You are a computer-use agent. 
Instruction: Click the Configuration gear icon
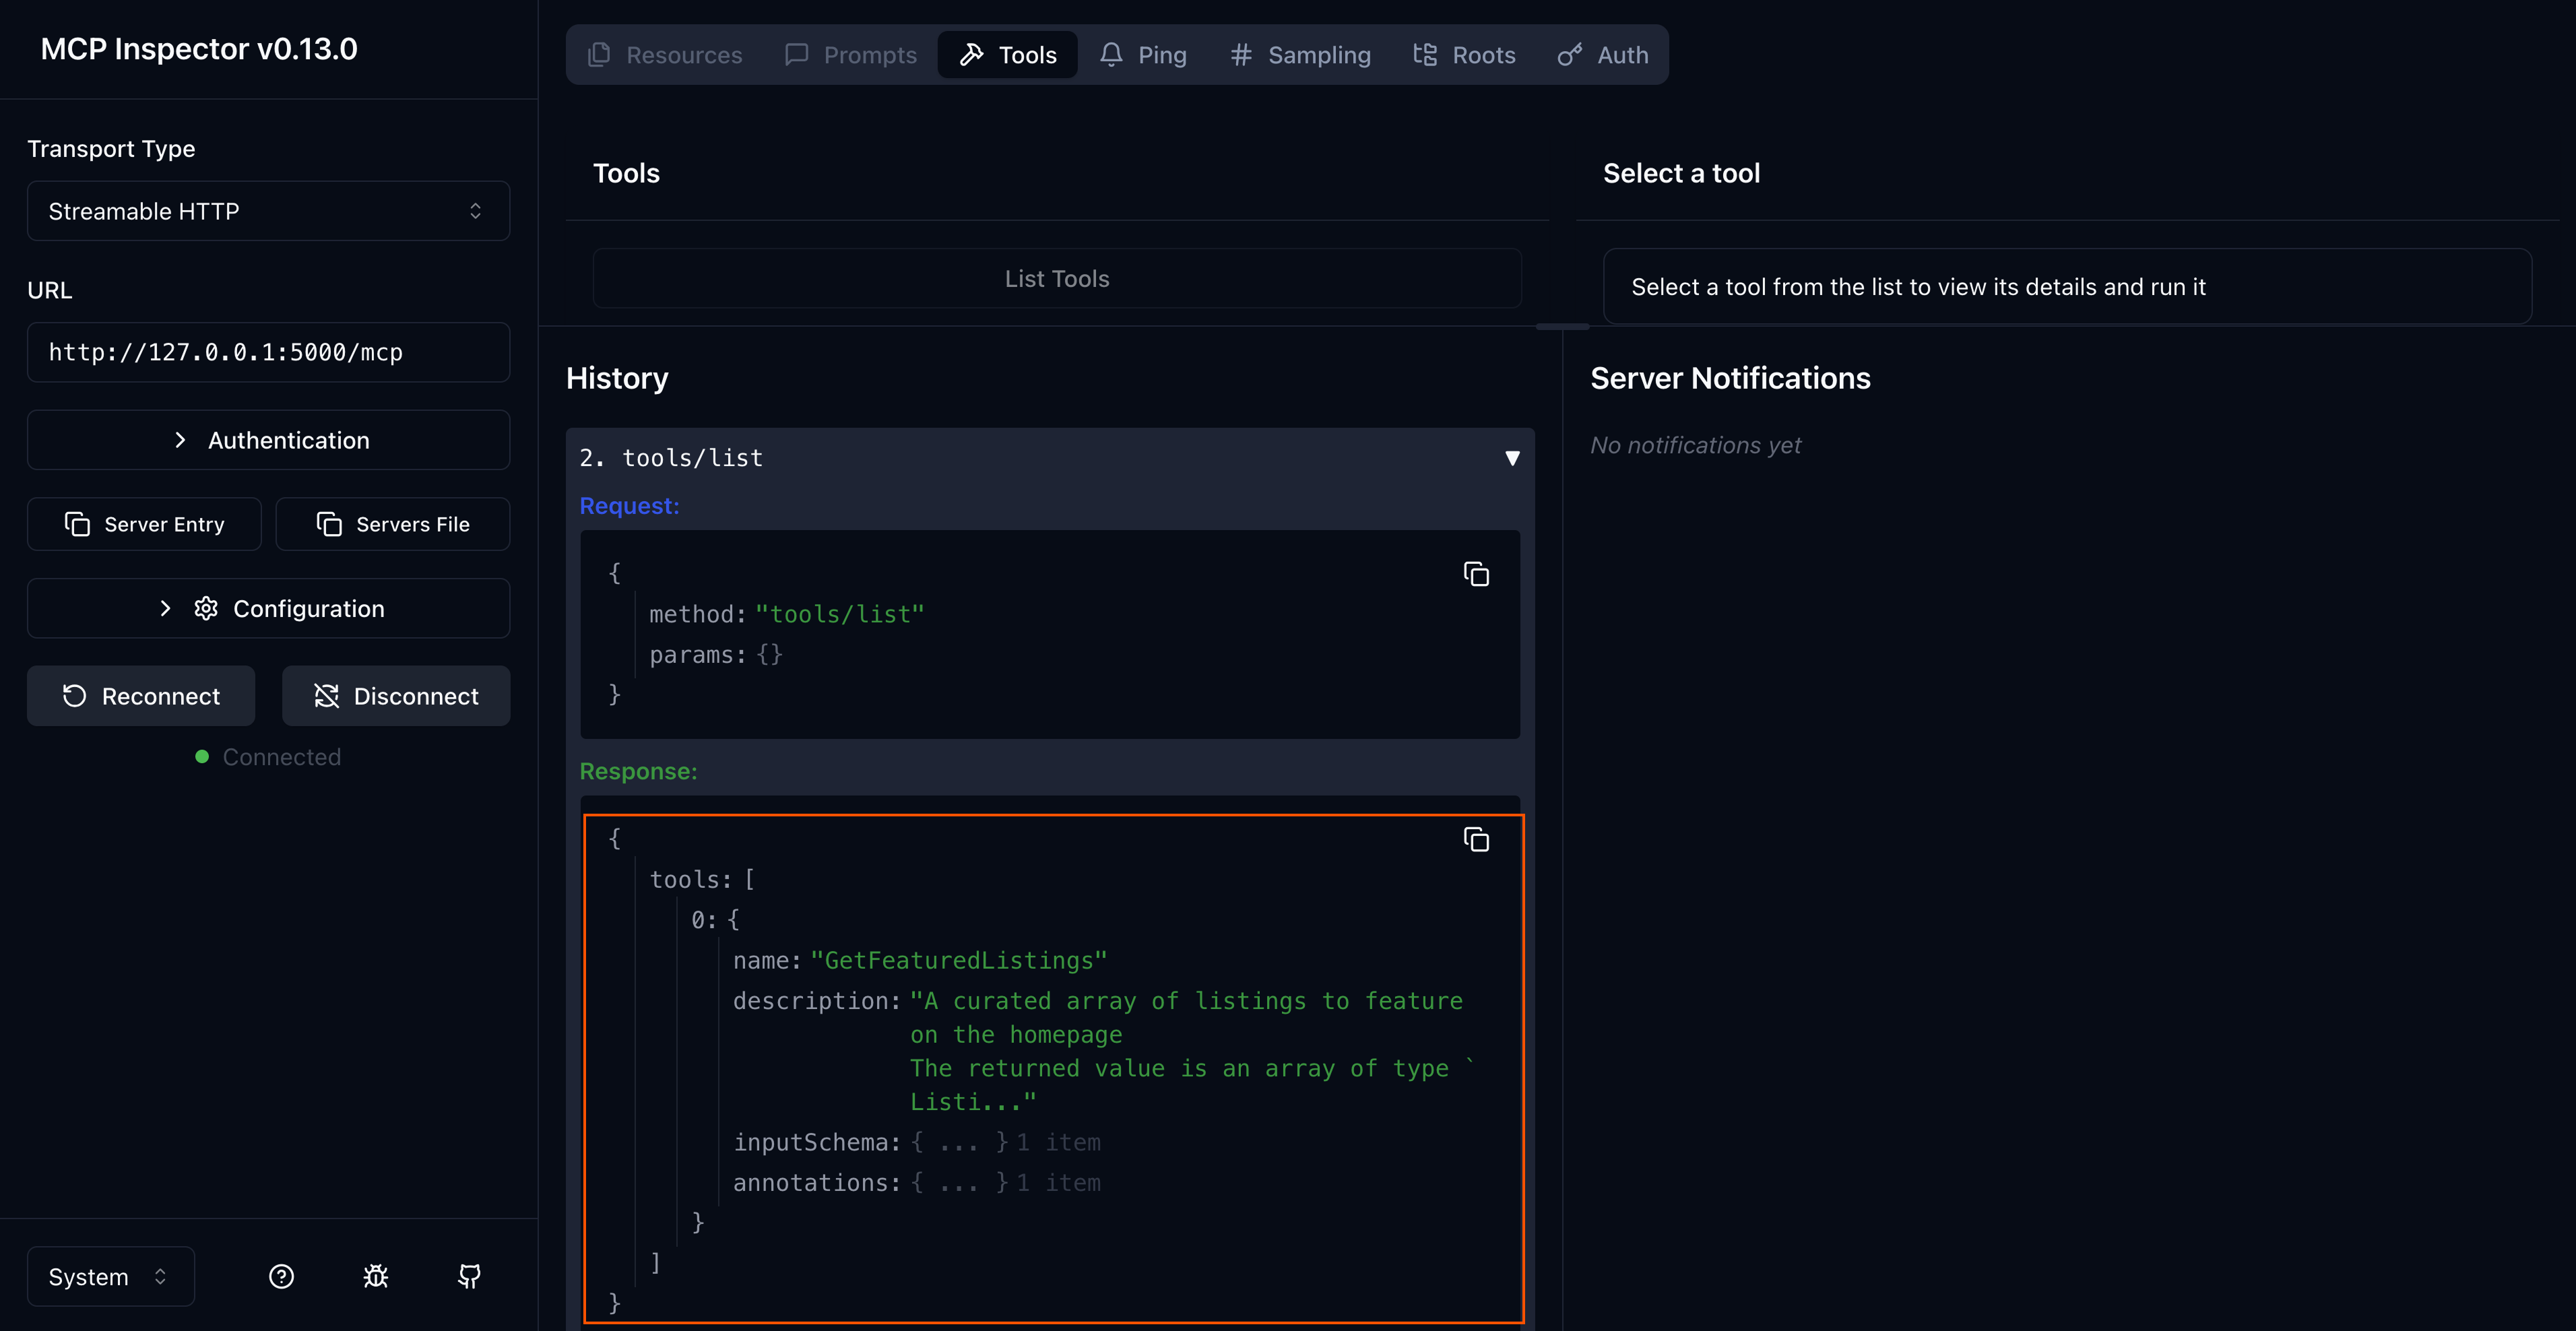[206, 608]
